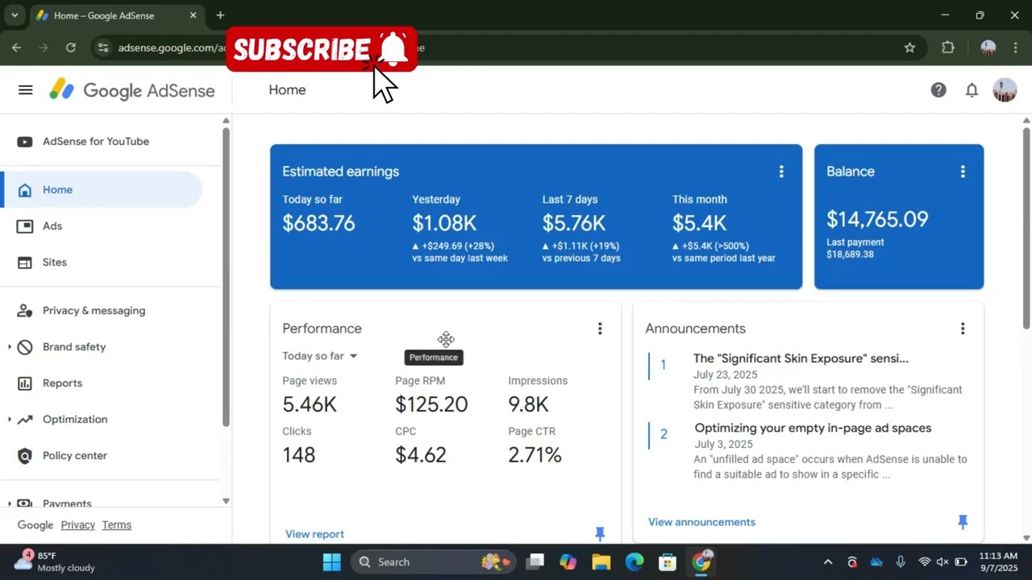Image resolution: width=1032 pixels, height=580 pixels.
Task: Close the Home – Google AdSense tab
Action: click(193, 15)
